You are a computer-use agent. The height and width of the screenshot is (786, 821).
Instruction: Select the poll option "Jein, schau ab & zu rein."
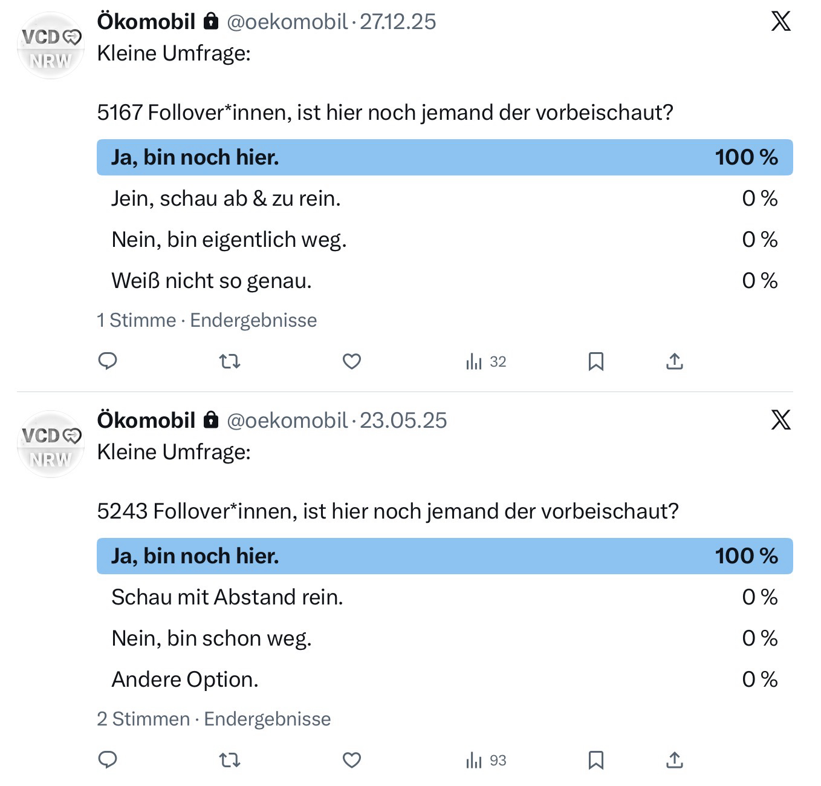[x=226, y=198]
